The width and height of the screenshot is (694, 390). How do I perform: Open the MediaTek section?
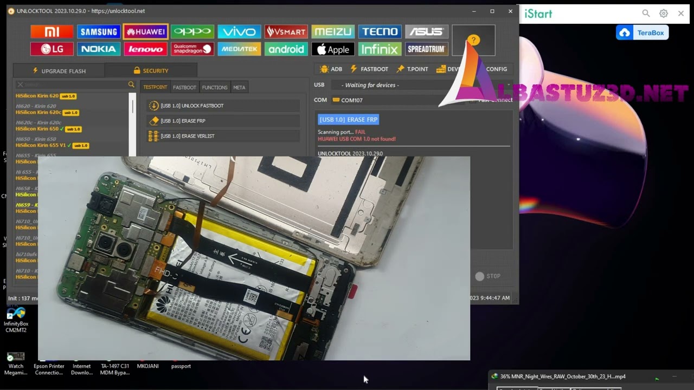tap(239, 49)
